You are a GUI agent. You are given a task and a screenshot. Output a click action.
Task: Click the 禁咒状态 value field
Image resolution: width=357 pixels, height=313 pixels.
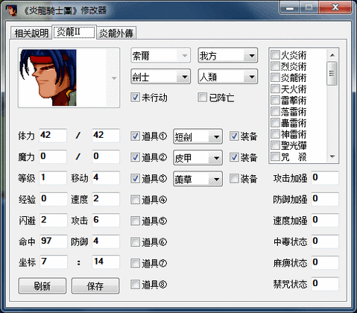[325, 283]
